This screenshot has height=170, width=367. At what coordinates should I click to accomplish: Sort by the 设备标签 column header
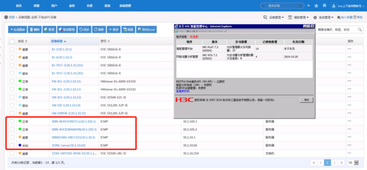click(x=59, y=41)
